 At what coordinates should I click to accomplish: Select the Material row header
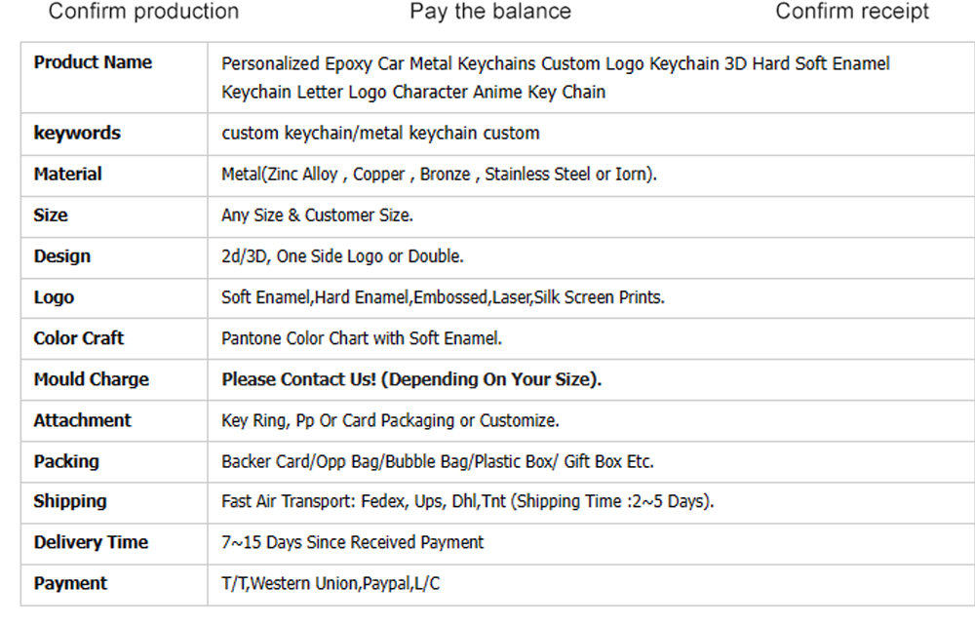click(68, 175)
